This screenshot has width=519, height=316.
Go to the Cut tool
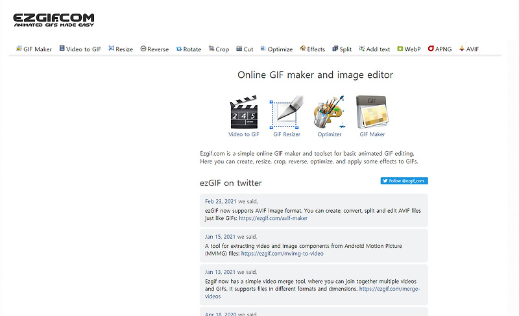tap(245, 49)
